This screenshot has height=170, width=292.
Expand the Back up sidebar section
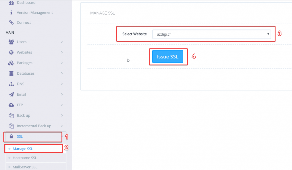point(62,115)
